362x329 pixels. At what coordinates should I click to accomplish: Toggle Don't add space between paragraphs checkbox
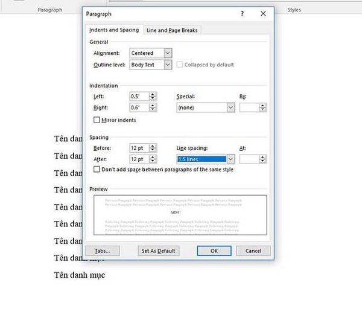(97, 170)
